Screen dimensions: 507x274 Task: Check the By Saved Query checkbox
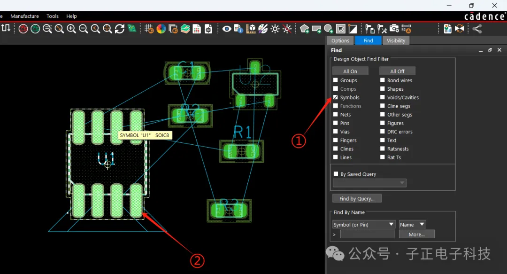coord(336,174)
